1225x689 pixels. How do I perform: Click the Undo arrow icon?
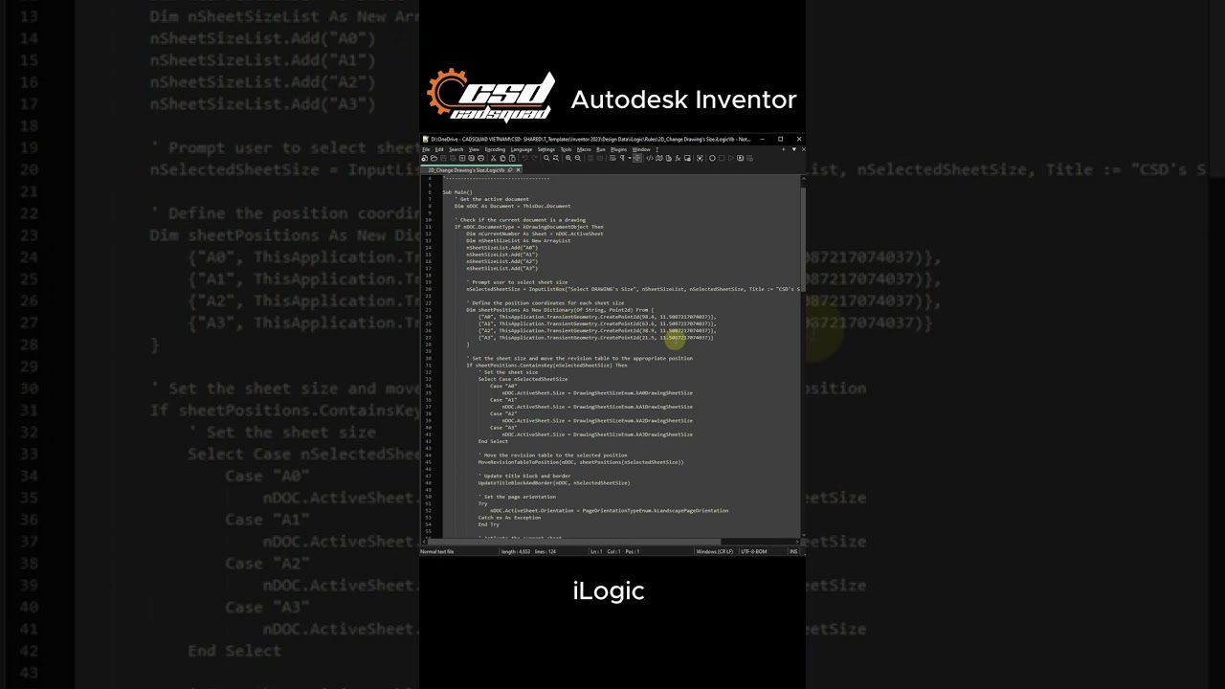click(x=524, y=158)
